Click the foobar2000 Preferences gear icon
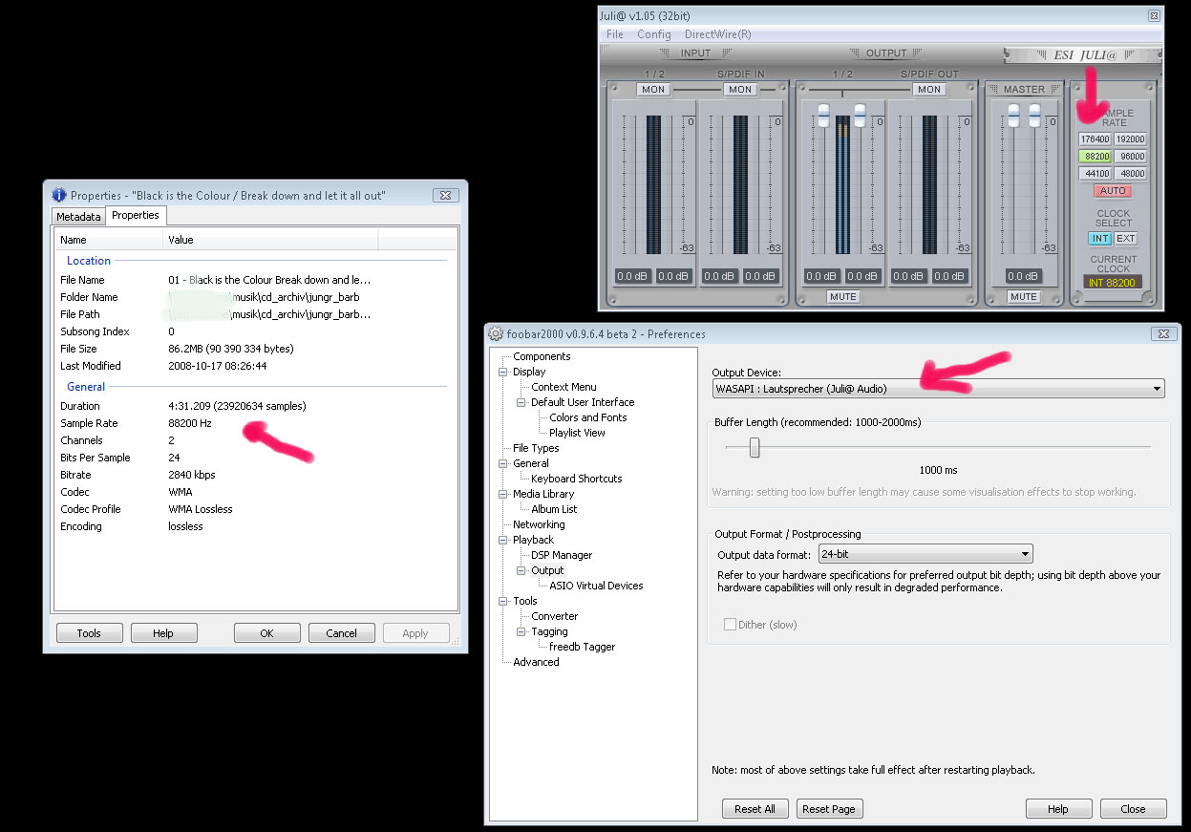This screenshot has height=832, width=1191. pos(496,334)
